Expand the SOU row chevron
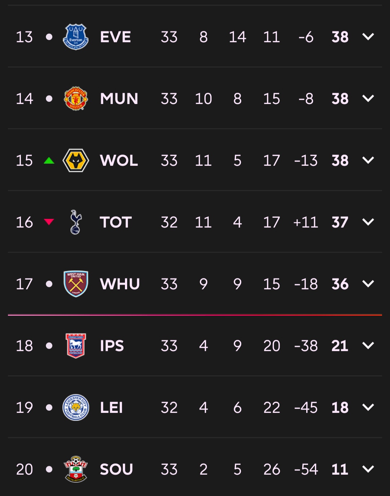The width and height of the screenshot is (390, 496). pos(368,469)
